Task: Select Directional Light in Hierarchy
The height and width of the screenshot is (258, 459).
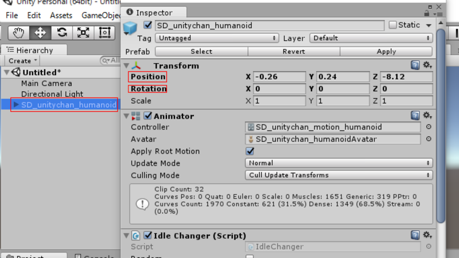Action: point(52,94)
